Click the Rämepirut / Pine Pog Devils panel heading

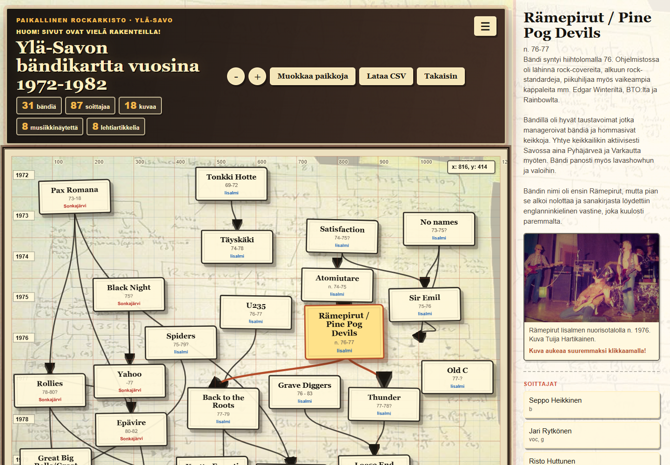click(x=587, y=25)
